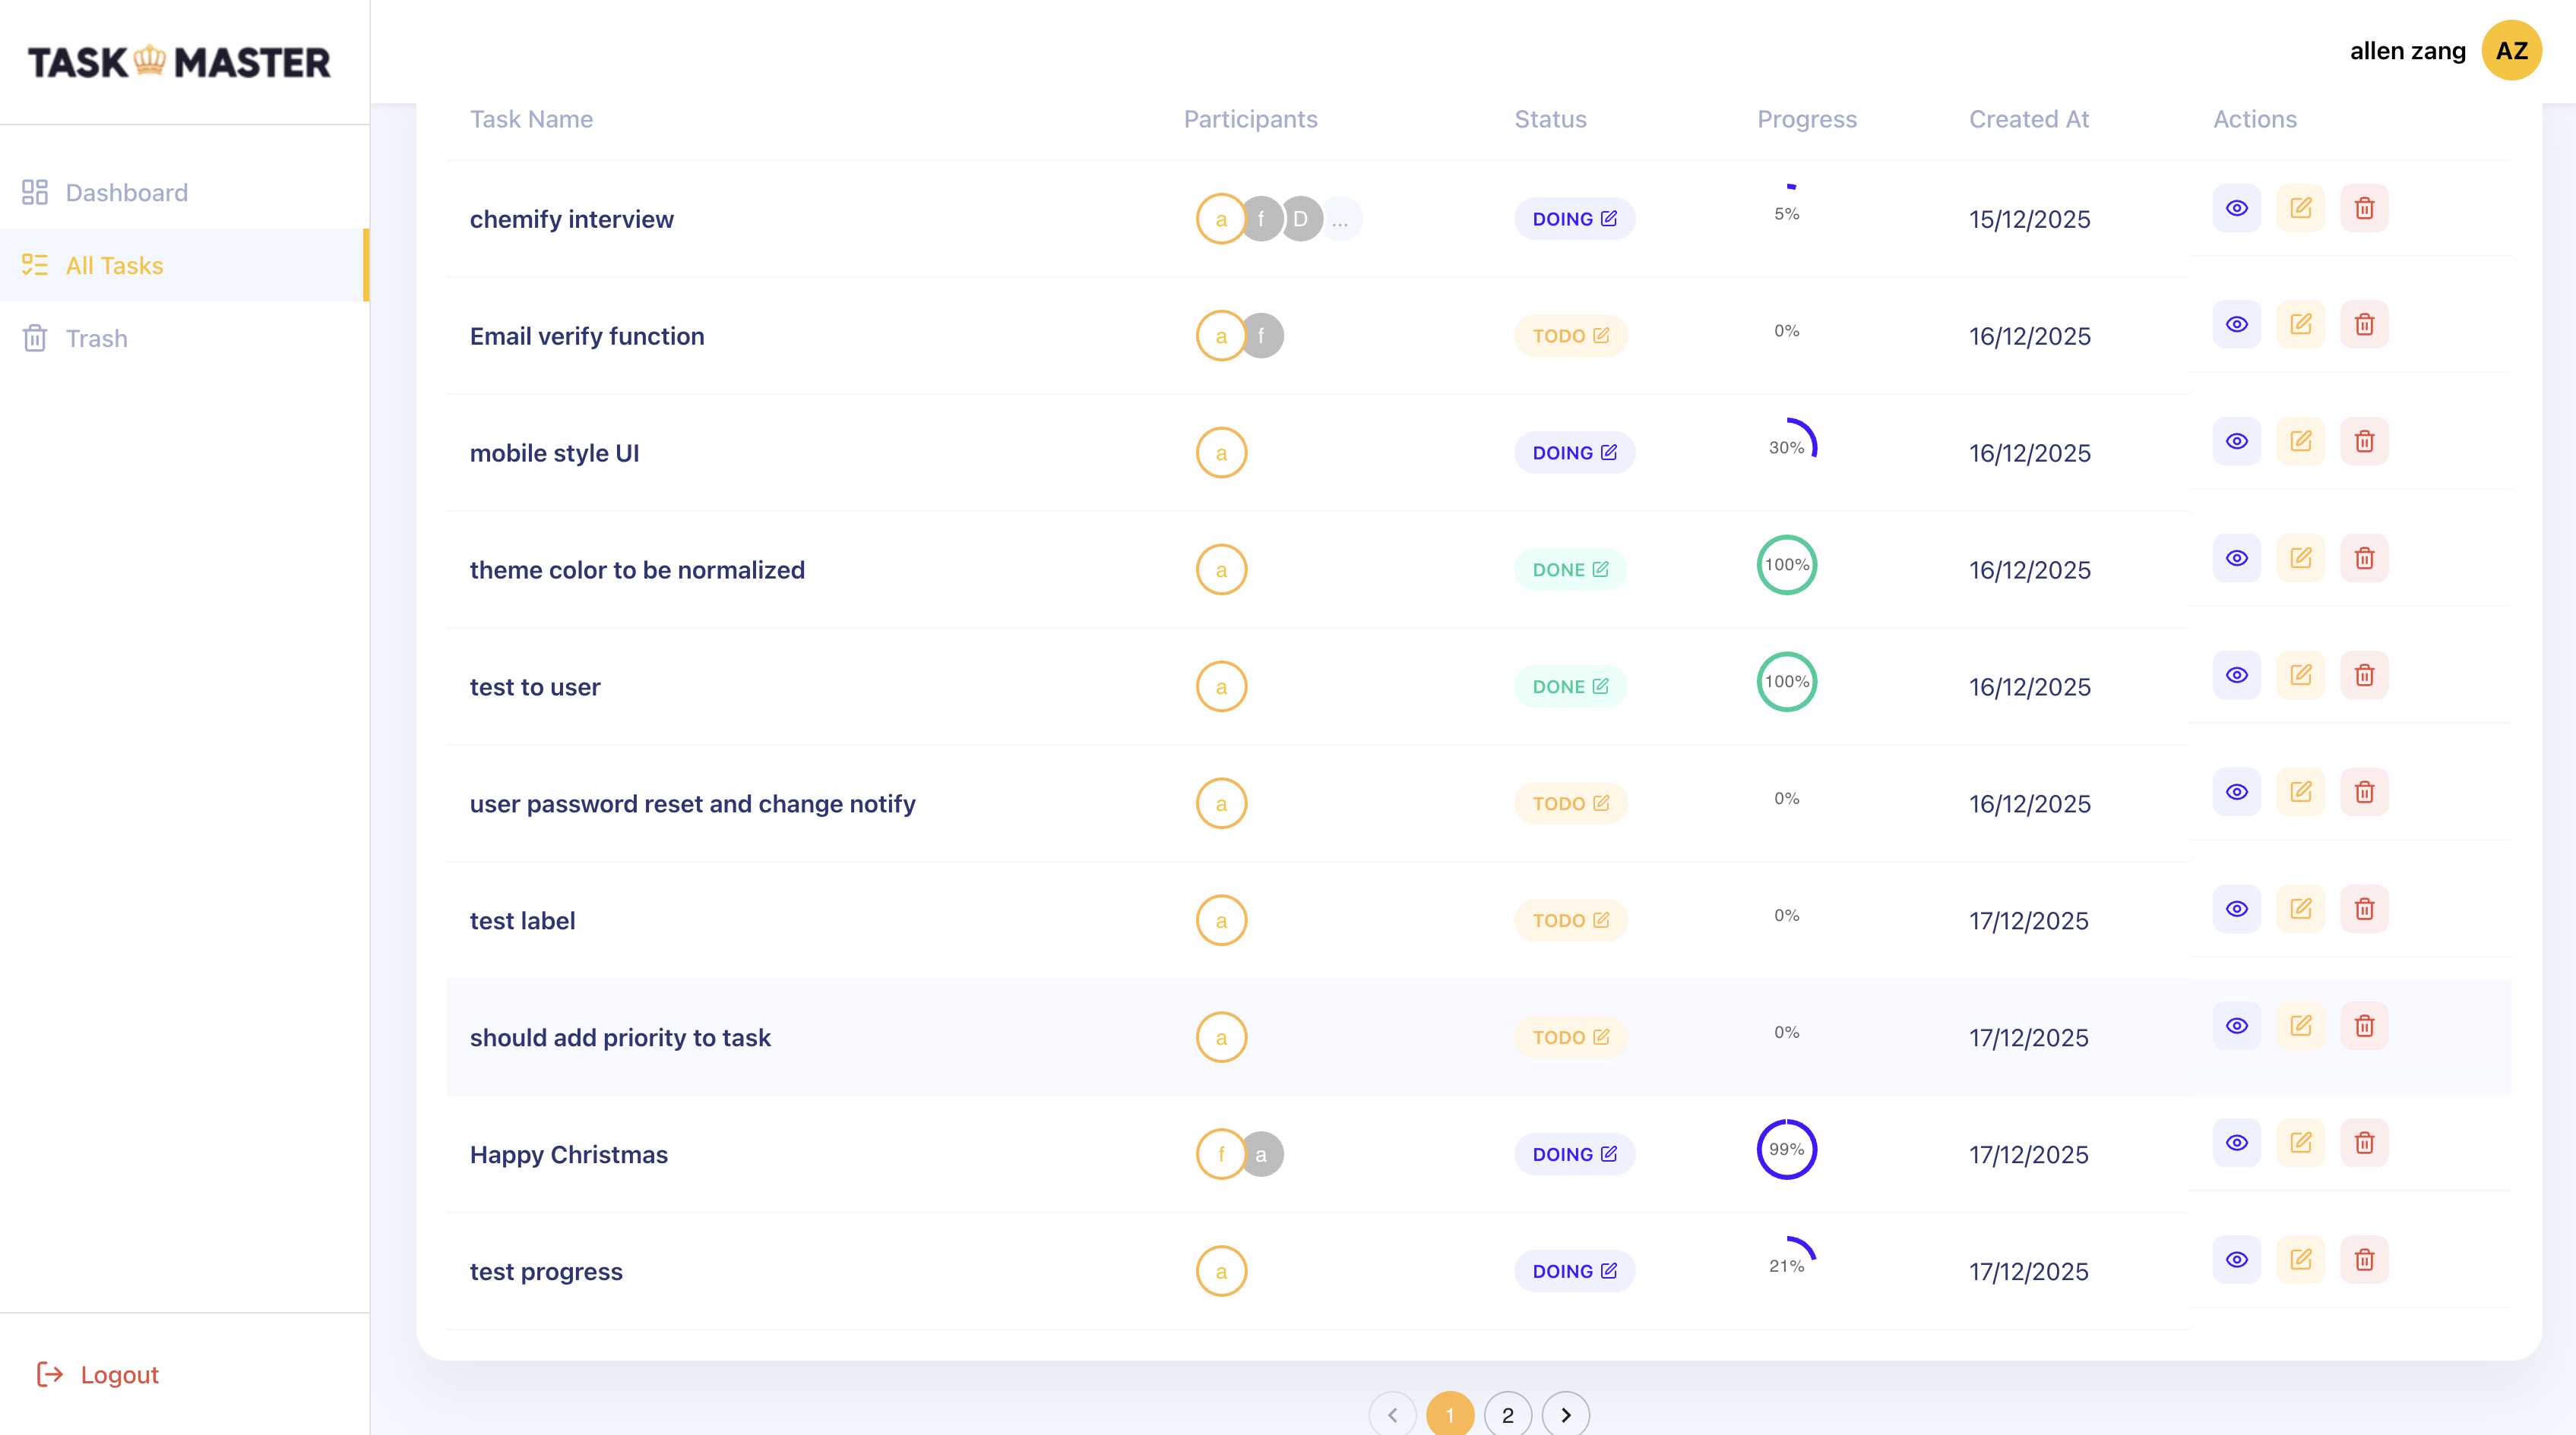The image size is (2576, 1435).
Task: Change DONE status of test to user
Action: pyautogui.click(x=1570, y=686)
